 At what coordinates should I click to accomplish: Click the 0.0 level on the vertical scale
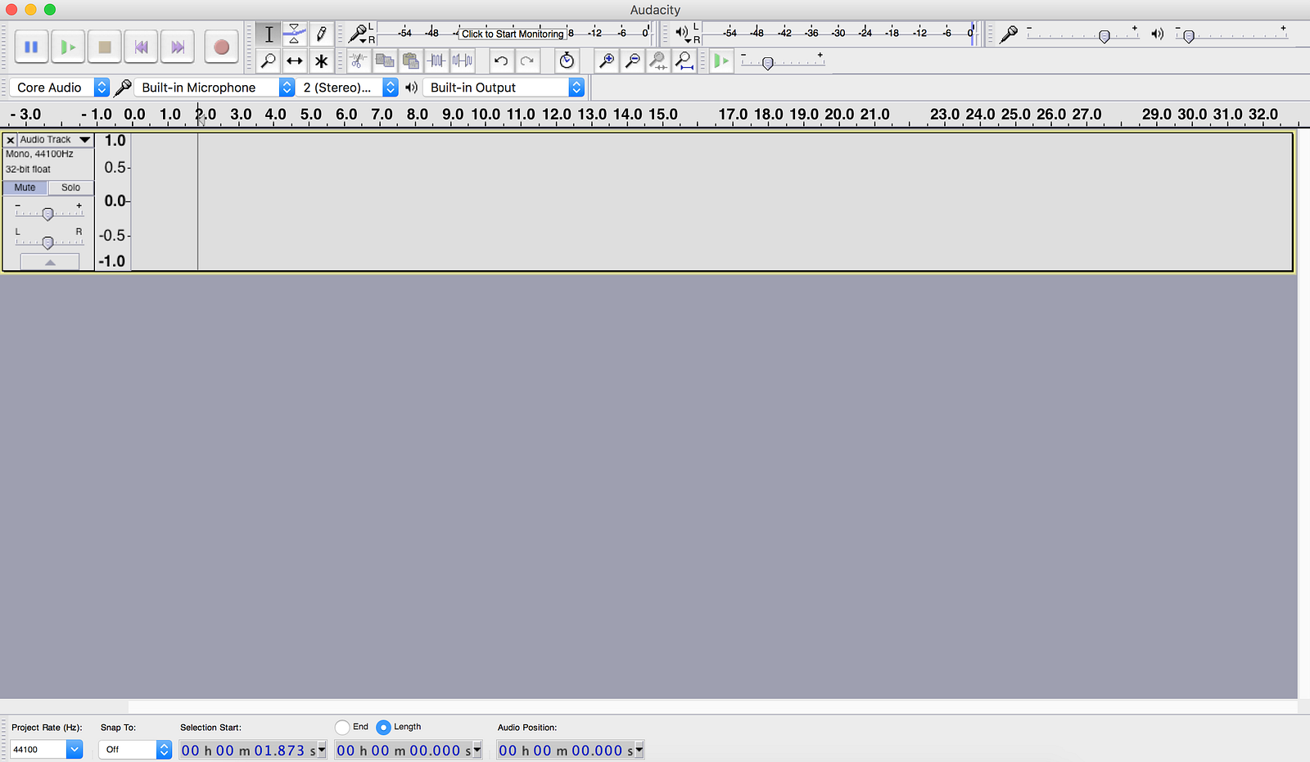[115, 201]
